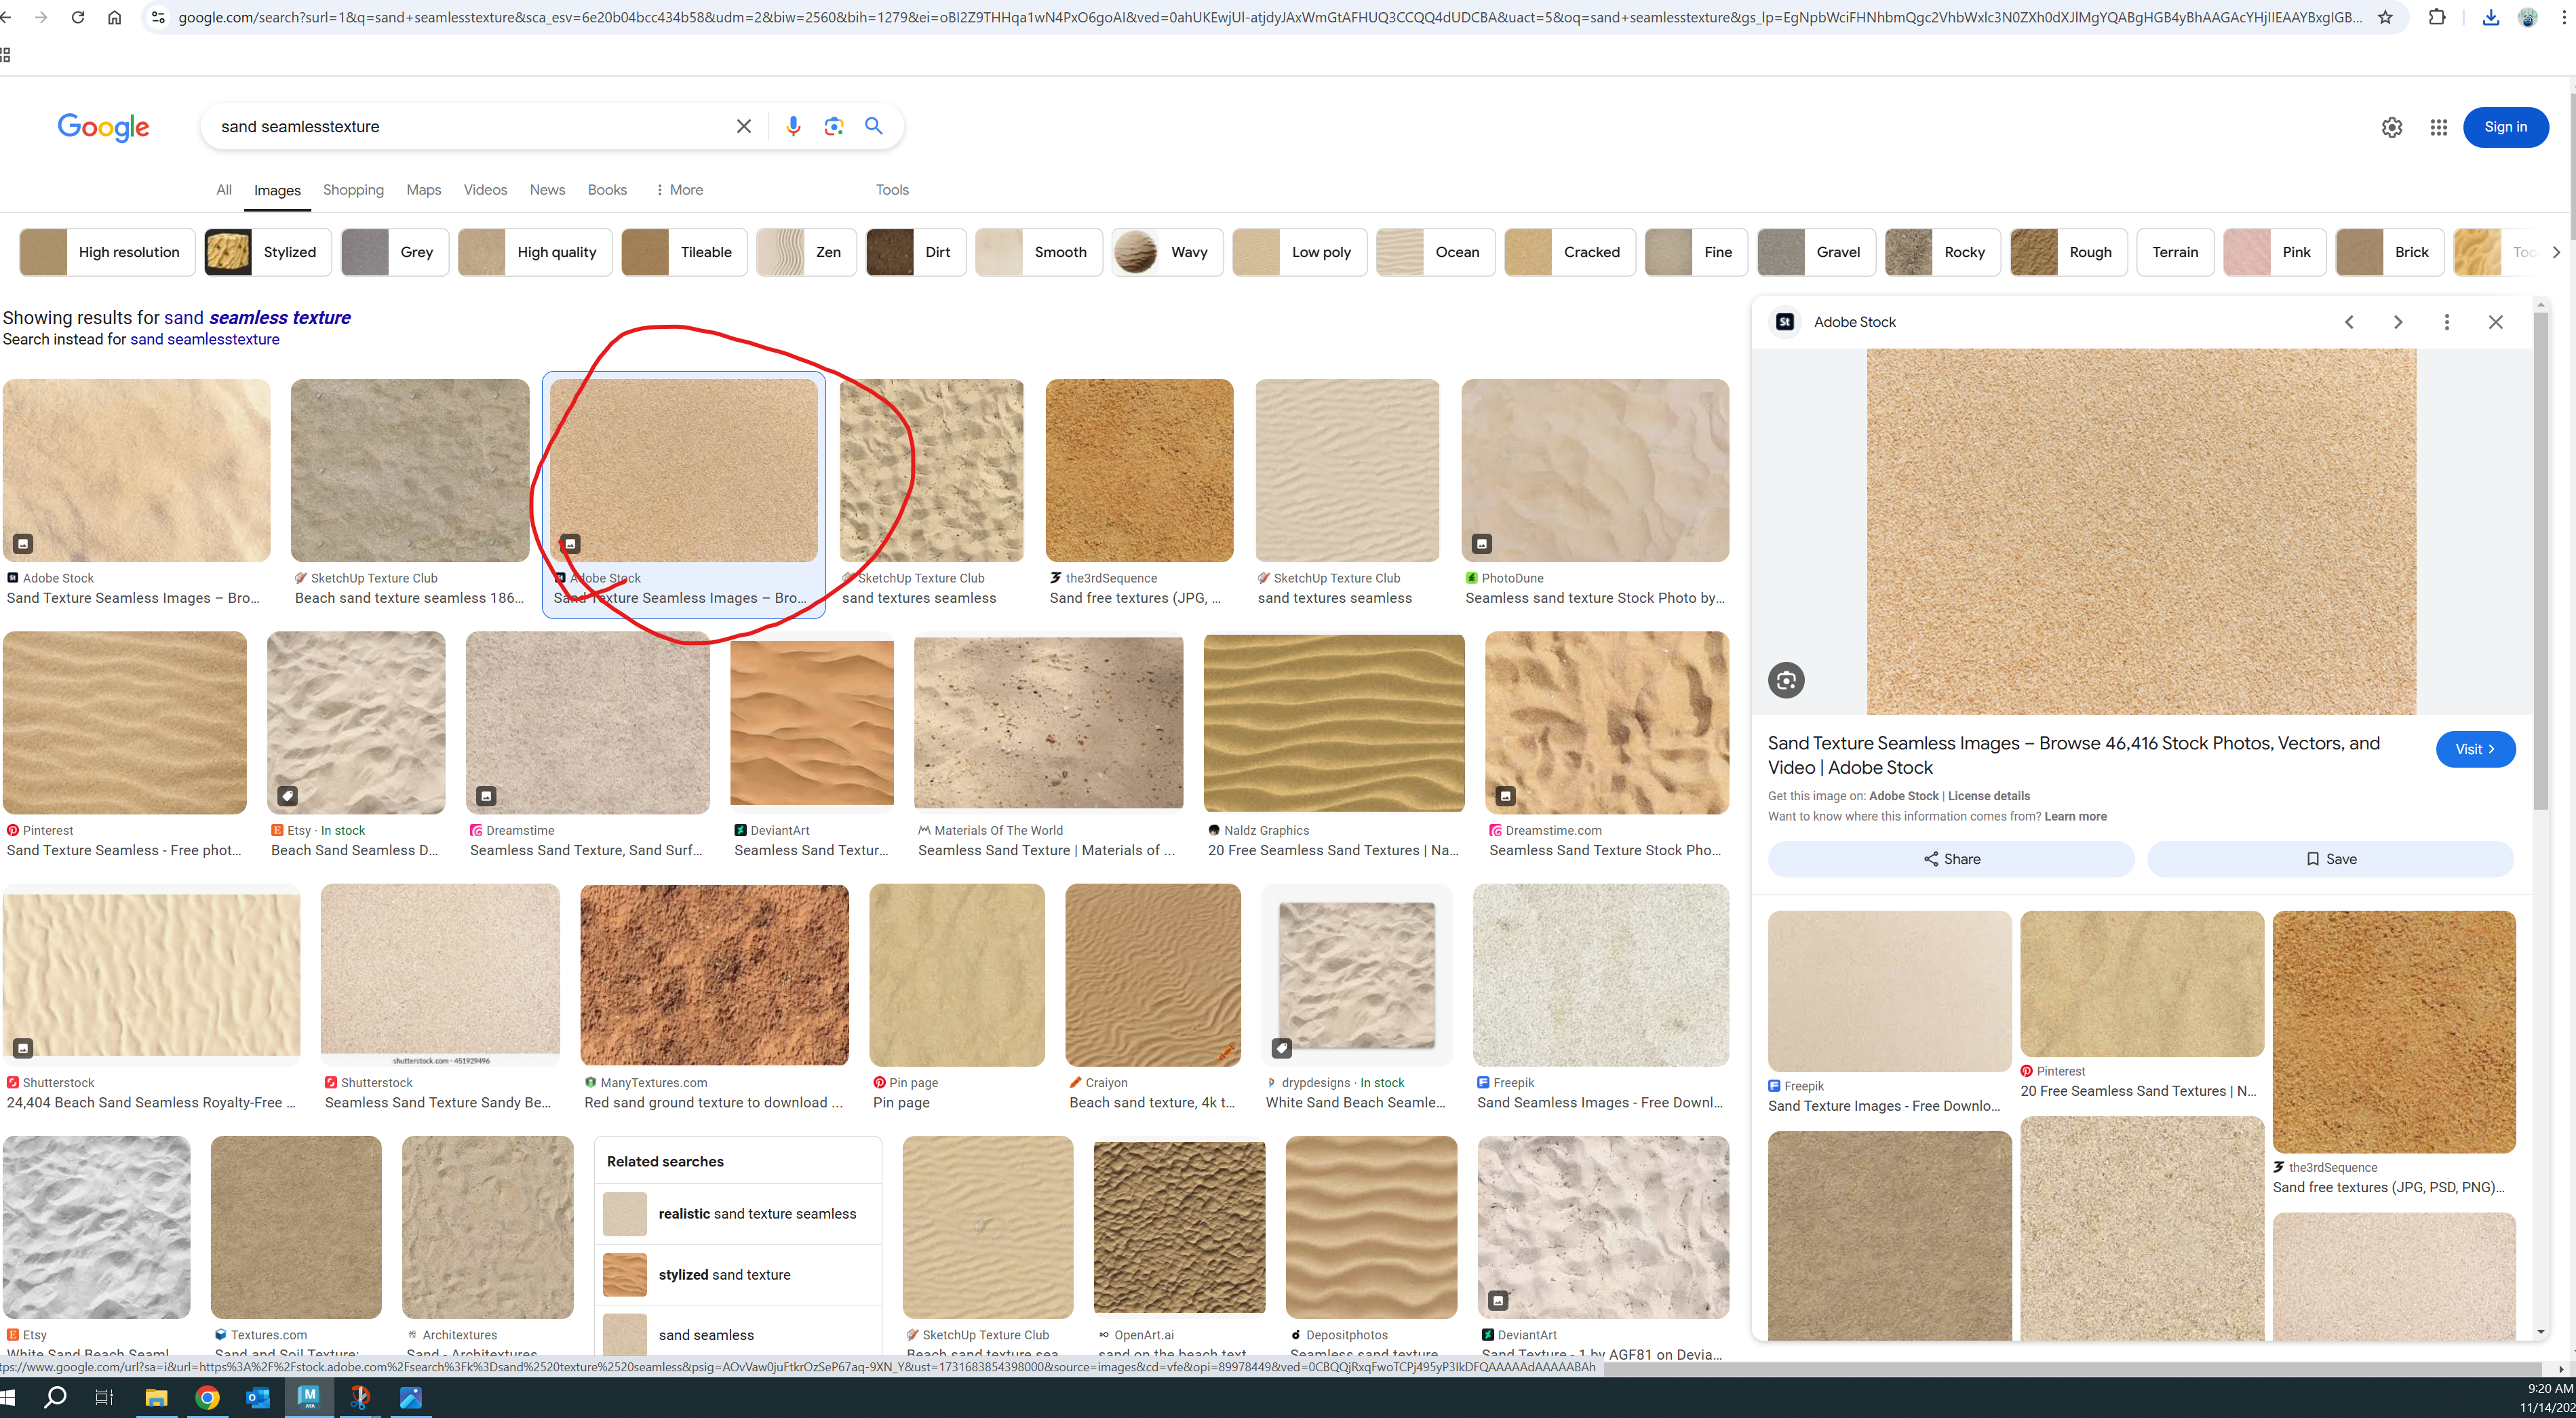This screenshot has width=2576, height=1418.
Task: Click in the search query field
Action: click(470, 126)
